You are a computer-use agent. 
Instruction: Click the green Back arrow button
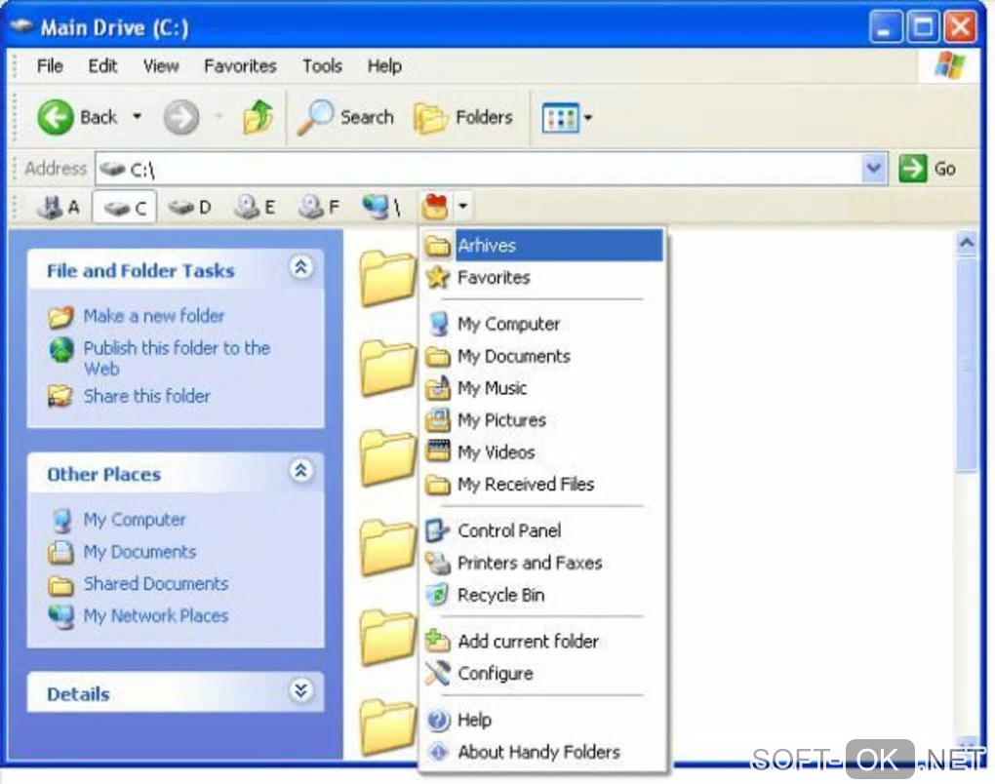[x=56, y=117]
